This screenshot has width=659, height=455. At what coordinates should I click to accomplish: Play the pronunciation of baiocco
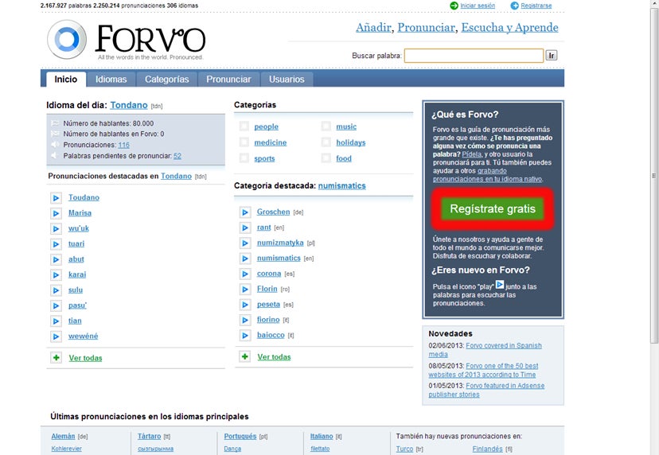coord(245,336)
